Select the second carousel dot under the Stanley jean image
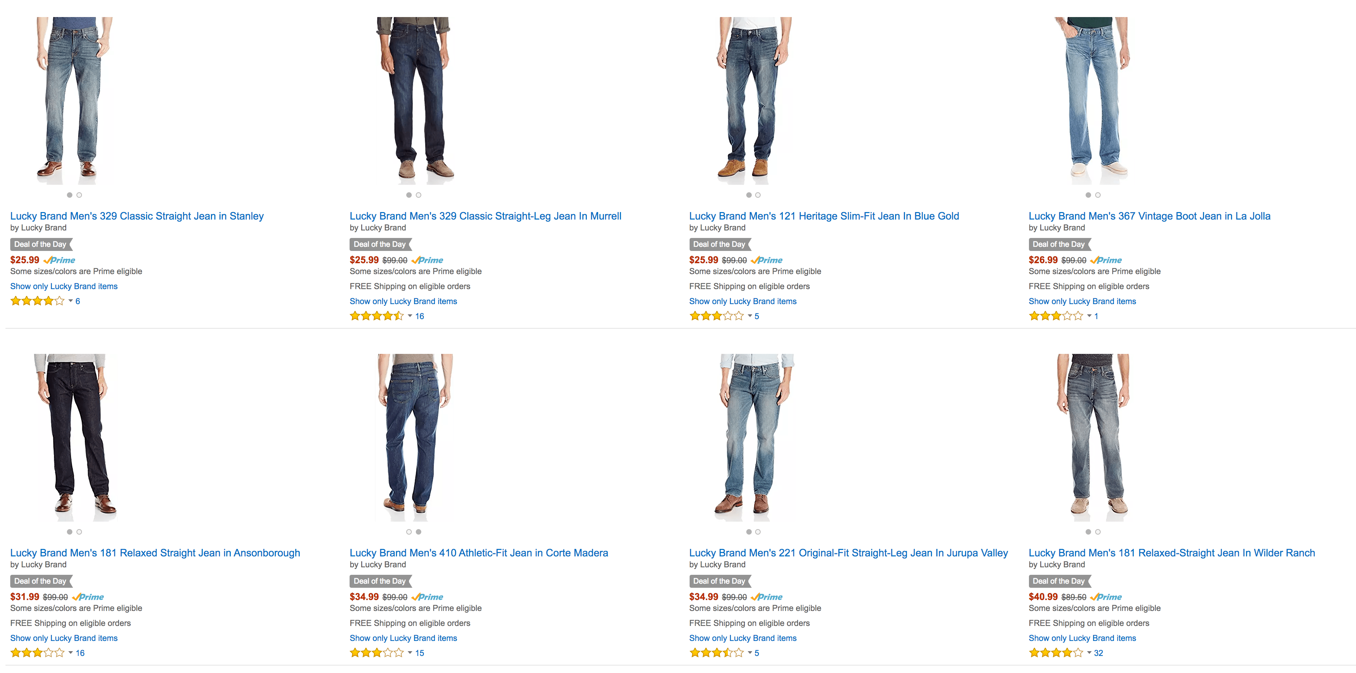This screenshot has width=1356, height=673. [79, 195]
